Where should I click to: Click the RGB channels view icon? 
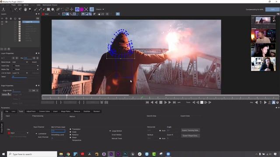pyautogui.click(x=64, y=14)
